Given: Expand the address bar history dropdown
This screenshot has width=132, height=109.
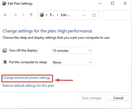Looking at the screenshot, I should tap(84, 15).
